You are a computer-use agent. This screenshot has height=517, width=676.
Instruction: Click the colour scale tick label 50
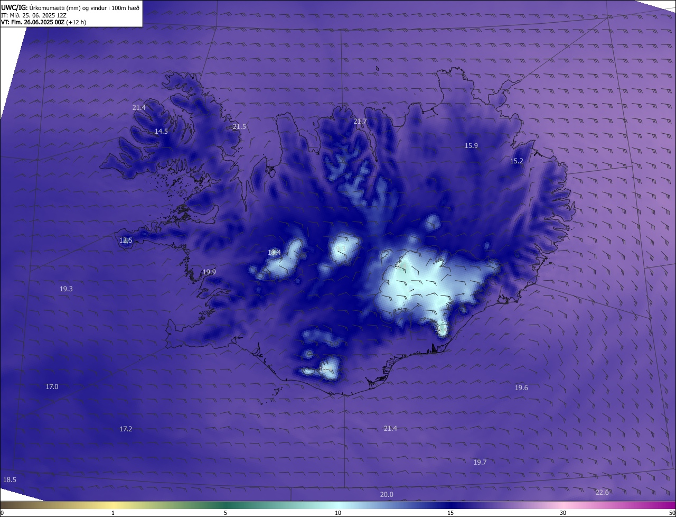(672, 513)
